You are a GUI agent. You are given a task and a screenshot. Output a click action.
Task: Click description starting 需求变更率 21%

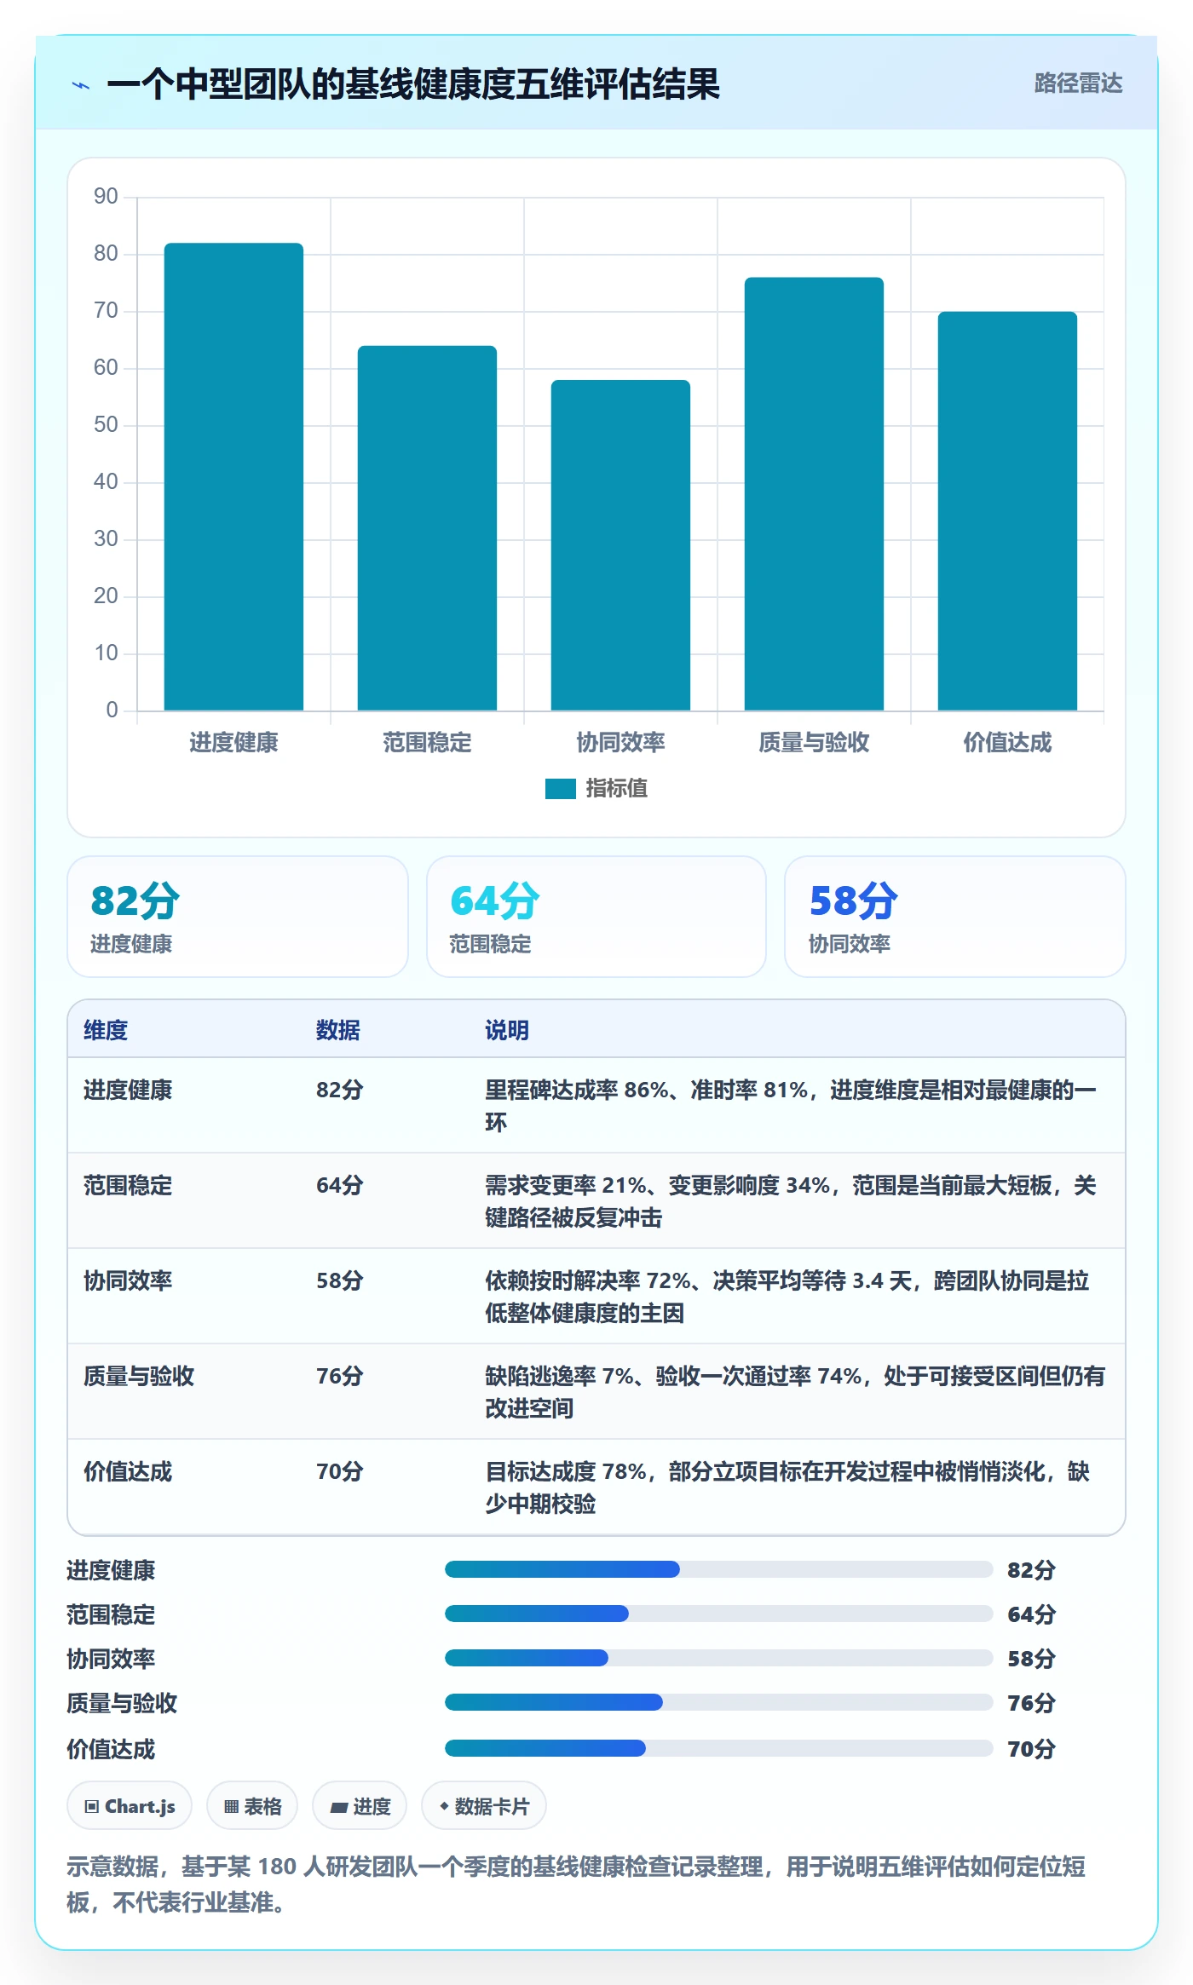pyautogui.click(x=791, y=1201)
